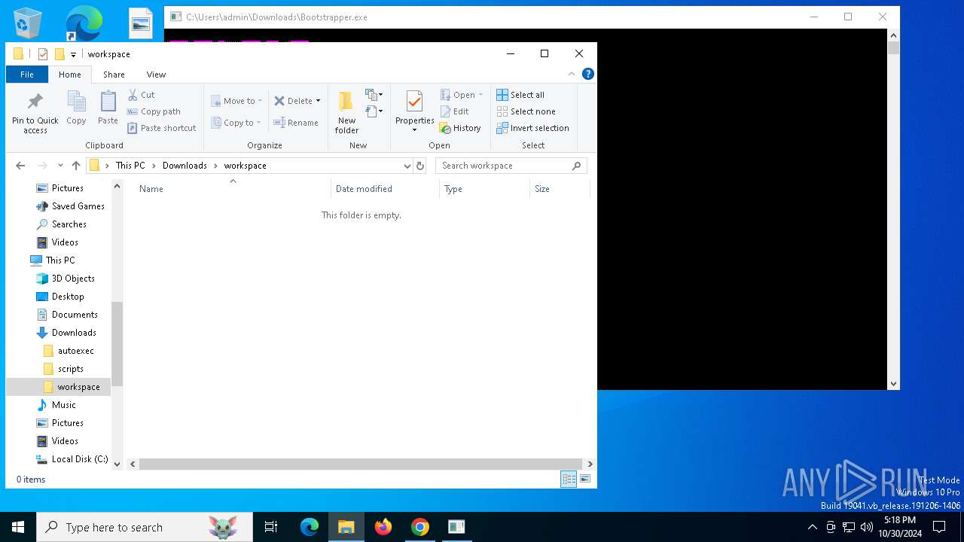964x542 pixels.
Task: Click Copy path in Clipboard group
Action: point(154,111)
